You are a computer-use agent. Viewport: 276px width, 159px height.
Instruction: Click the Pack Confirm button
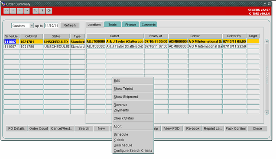[236, 128]
